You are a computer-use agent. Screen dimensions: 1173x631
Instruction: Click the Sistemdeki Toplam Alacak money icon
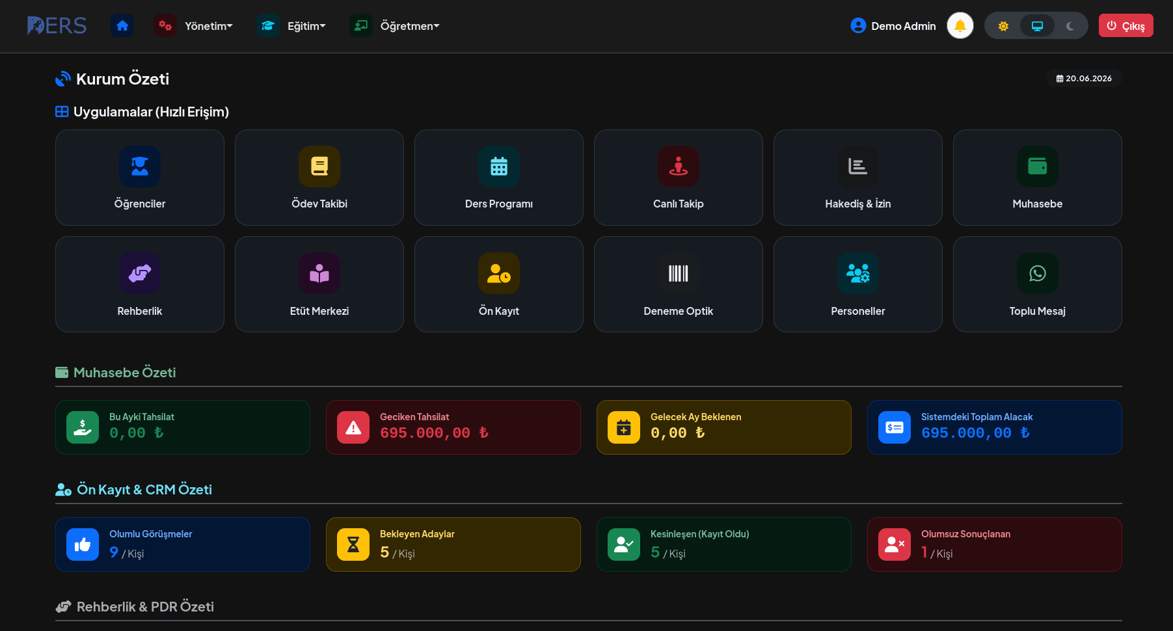(895, 427)
